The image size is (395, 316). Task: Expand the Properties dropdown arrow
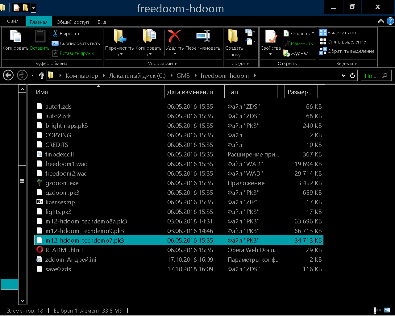pyautogui.click(x=271, y=54)
